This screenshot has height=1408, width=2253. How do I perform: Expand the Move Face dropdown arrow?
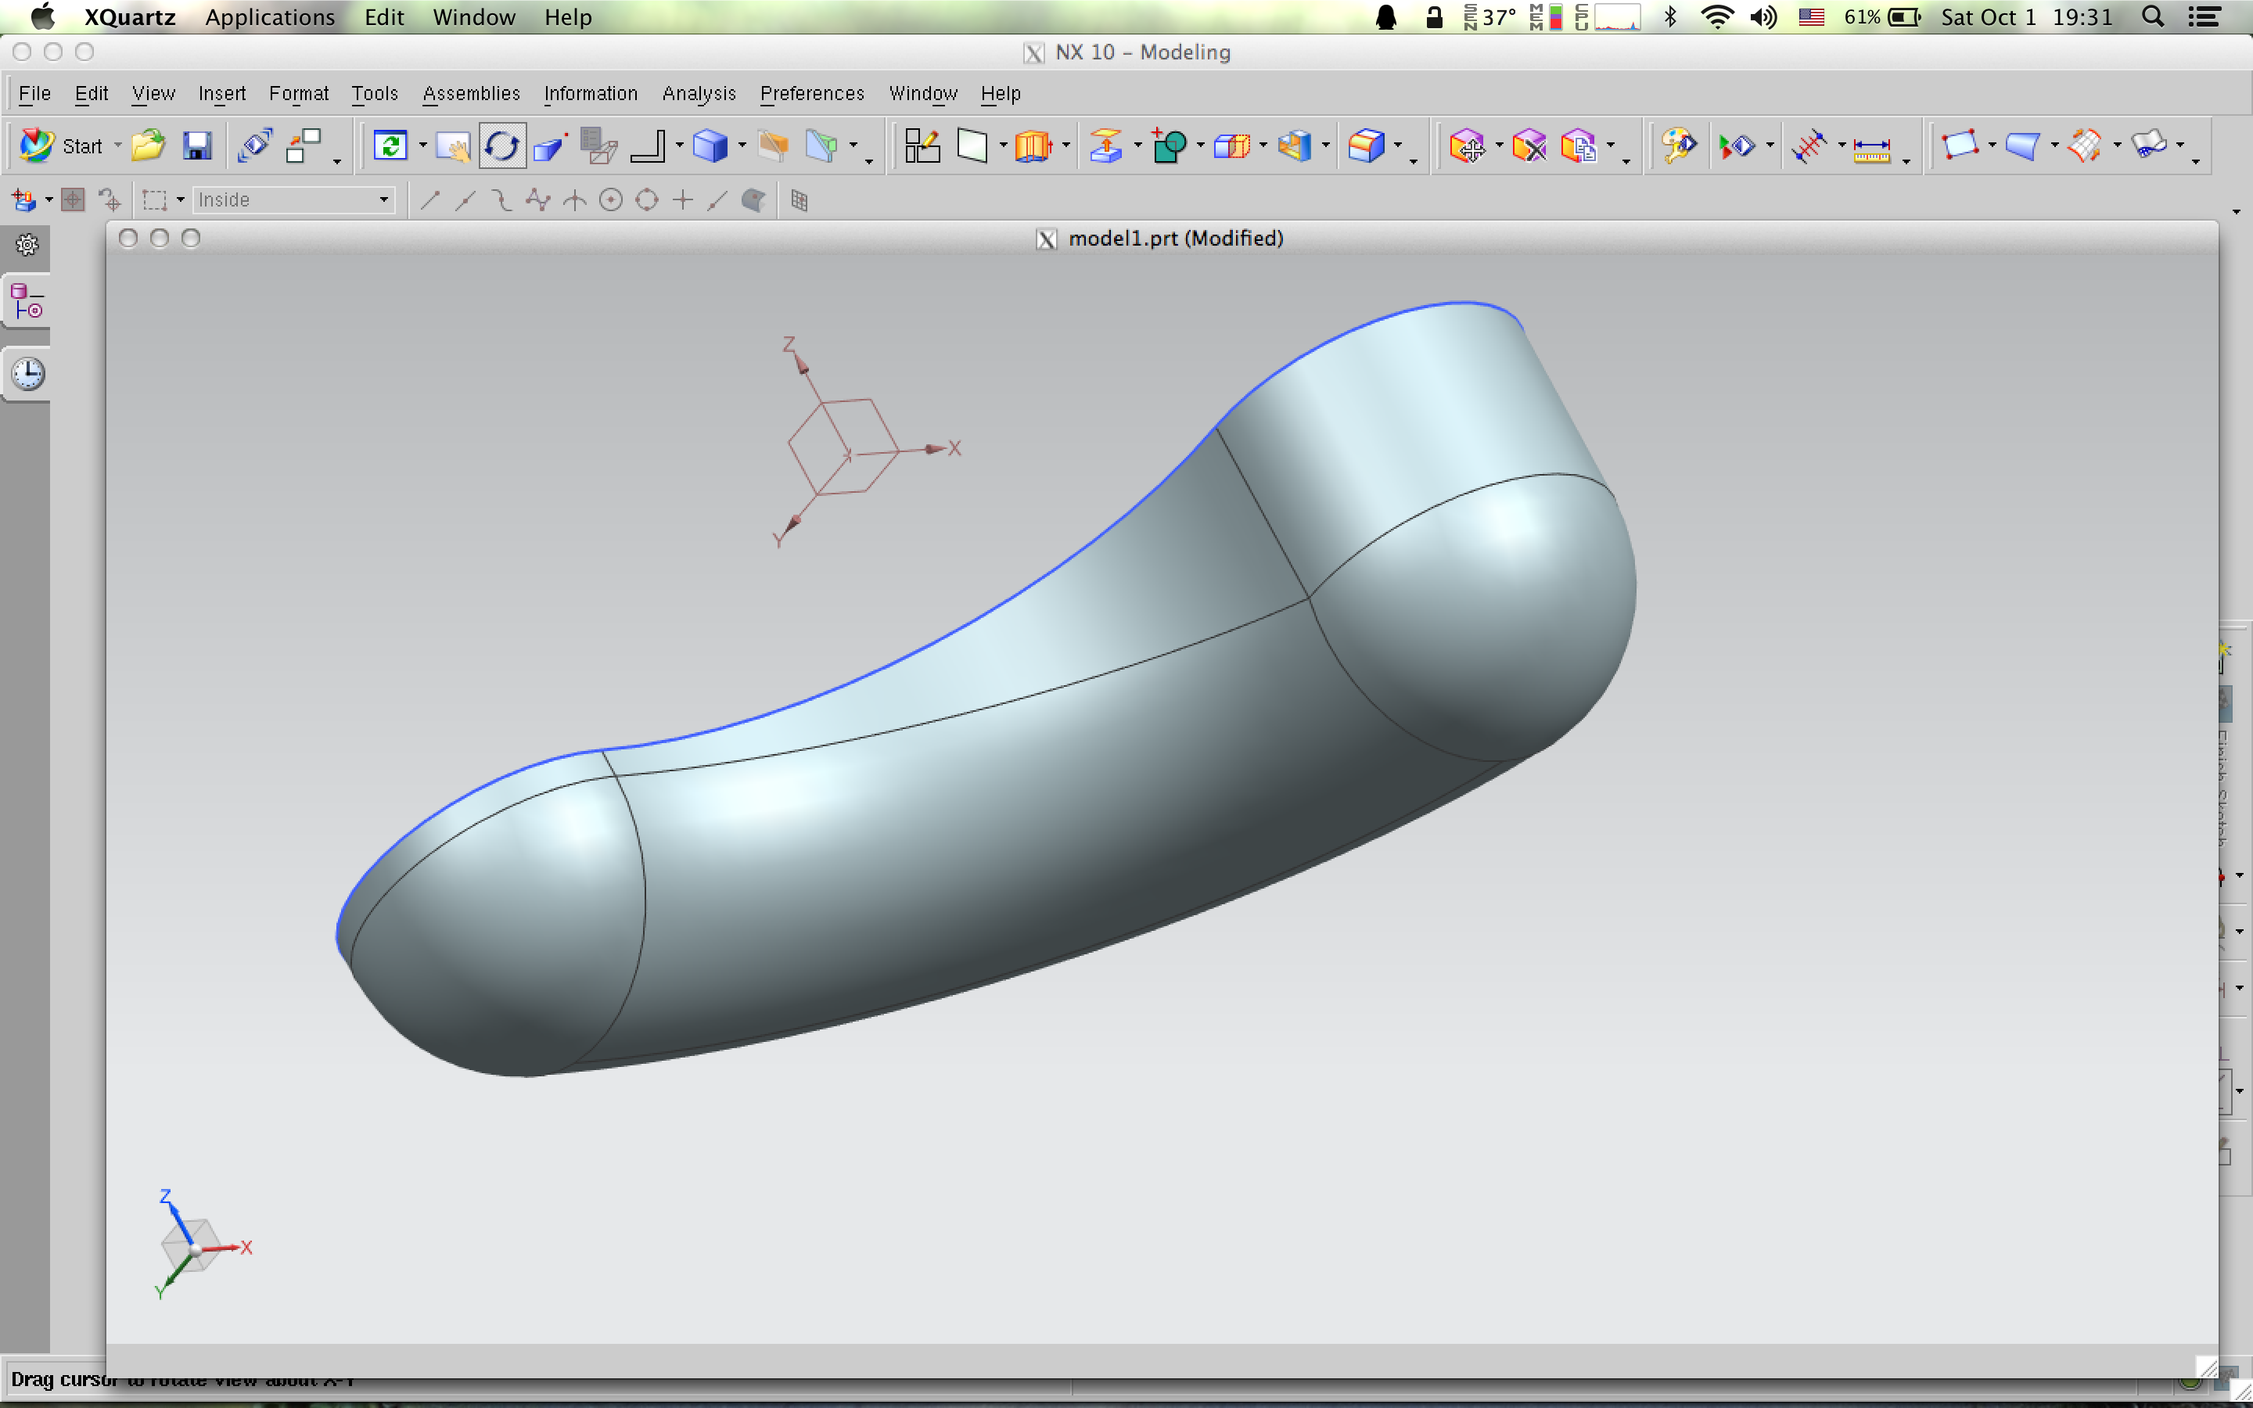pyautogui.click(x=1499, y=146)
